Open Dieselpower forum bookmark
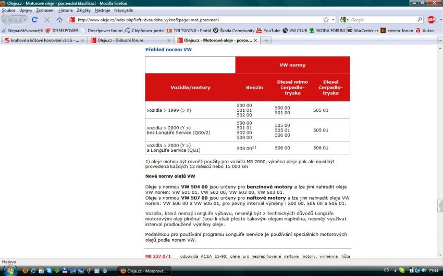Image resolution: width=443 pixels, height=276 pixels. coord(102,31)
